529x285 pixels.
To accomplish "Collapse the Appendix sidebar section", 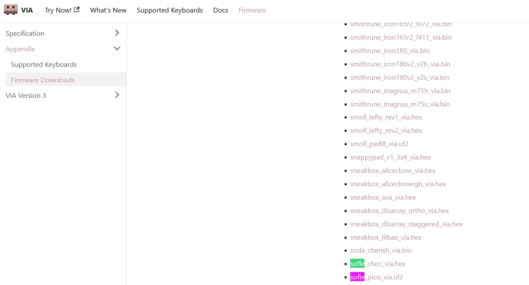I will 117,49.
